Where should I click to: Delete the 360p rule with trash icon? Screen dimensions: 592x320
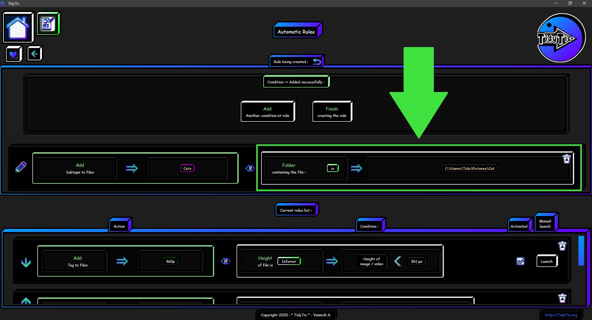tap(562, 246)
